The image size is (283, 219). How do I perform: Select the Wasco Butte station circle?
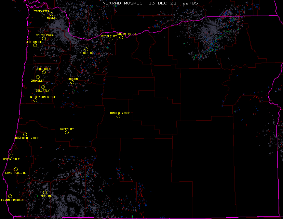pos(121,37)
